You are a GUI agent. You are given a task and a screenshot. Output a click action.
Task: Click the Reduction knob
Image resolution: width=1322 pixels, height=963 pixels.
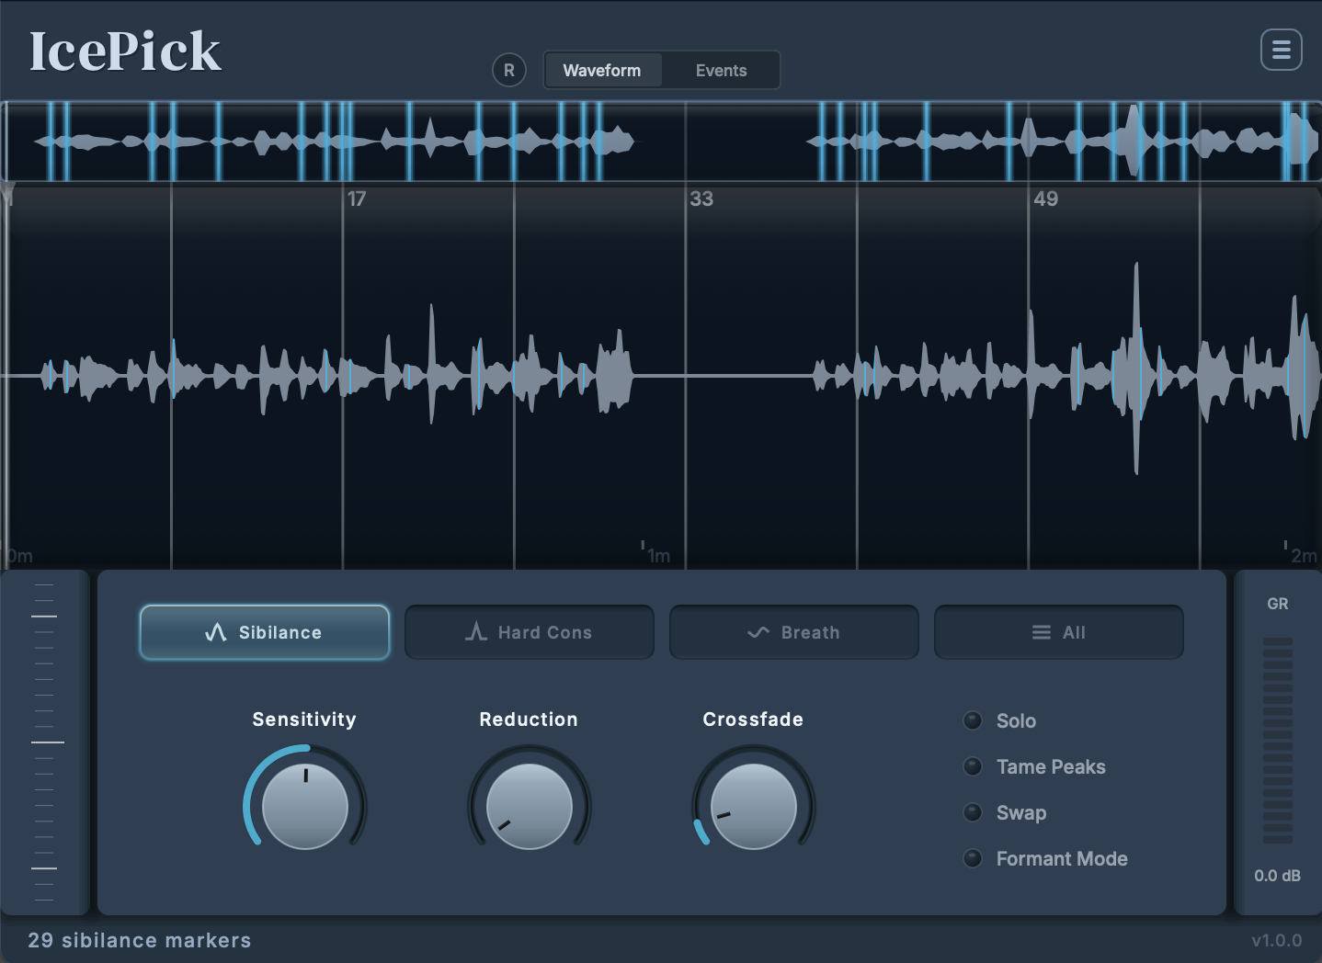coord(530,806)
